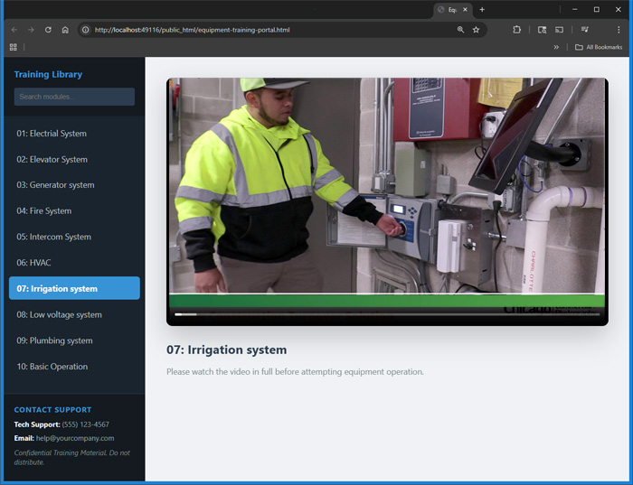Expand hidden bookmarks chevron
633x485 pixels.
(x=556, y=47)
